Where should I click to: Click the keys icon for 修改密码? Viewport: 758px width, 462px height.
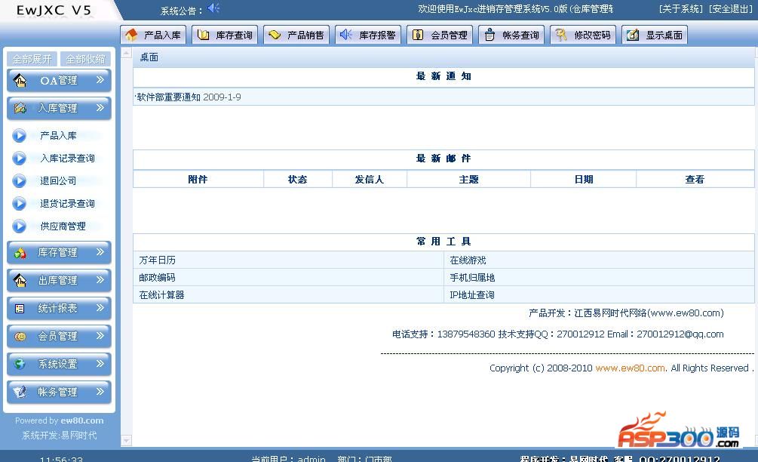click(560, 35)
